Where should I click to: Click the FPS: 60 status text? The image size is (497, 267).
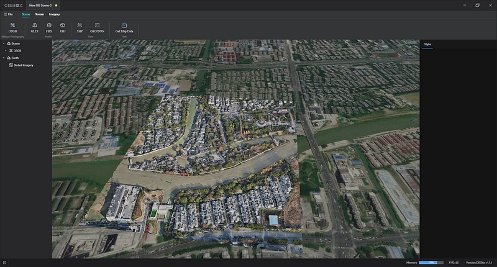click(x=454, y=263)
